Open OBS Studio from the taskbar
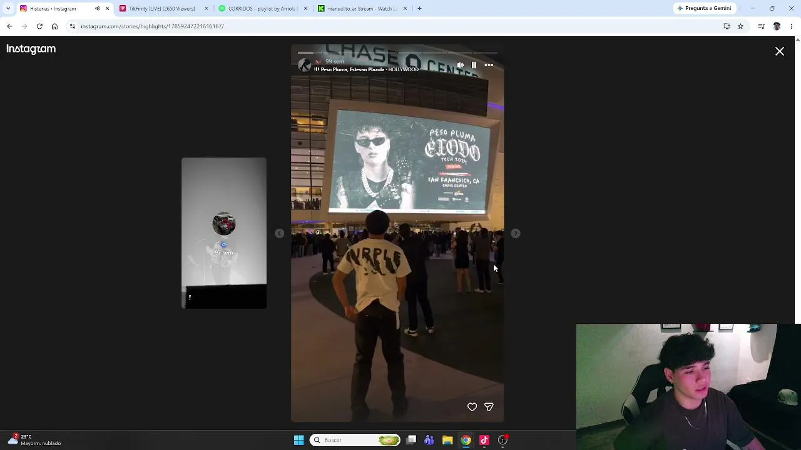This screenshot has height=450, width=801. click(503, 440)
